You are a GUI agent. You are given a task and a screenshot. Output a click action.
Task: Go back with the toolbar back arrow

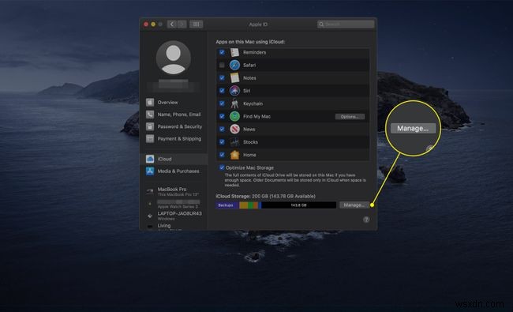pos(172,24)
